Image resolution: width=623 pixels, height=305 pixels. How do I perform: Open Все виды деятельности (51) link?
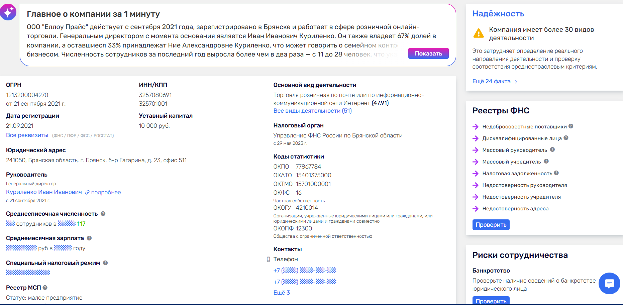click(313, 111)
